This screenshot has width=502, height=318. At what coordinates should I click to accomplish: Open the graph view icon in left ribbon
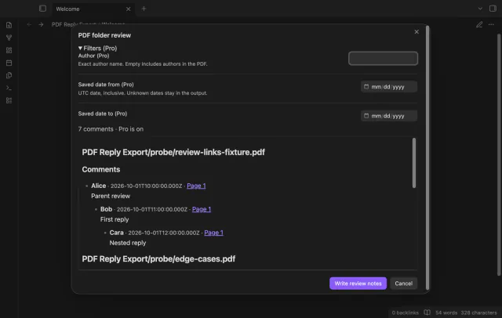click(x=9, y=38)
